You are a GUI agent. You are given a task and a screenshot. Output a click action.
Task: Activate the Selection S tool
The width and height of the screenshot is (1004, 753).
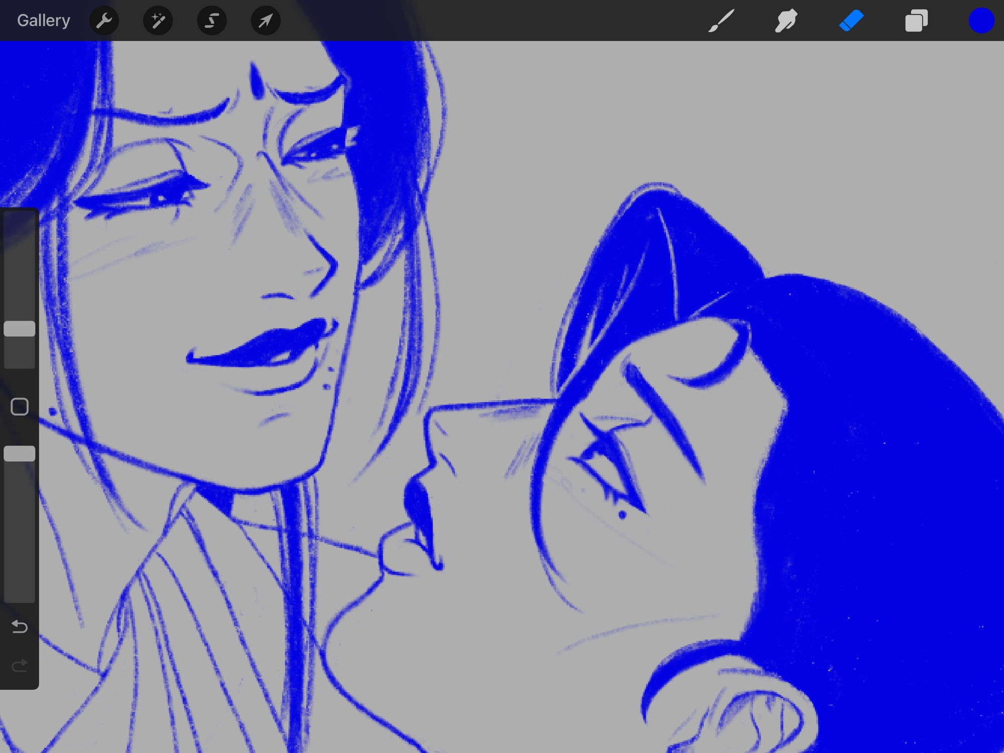tap(211, 21)
